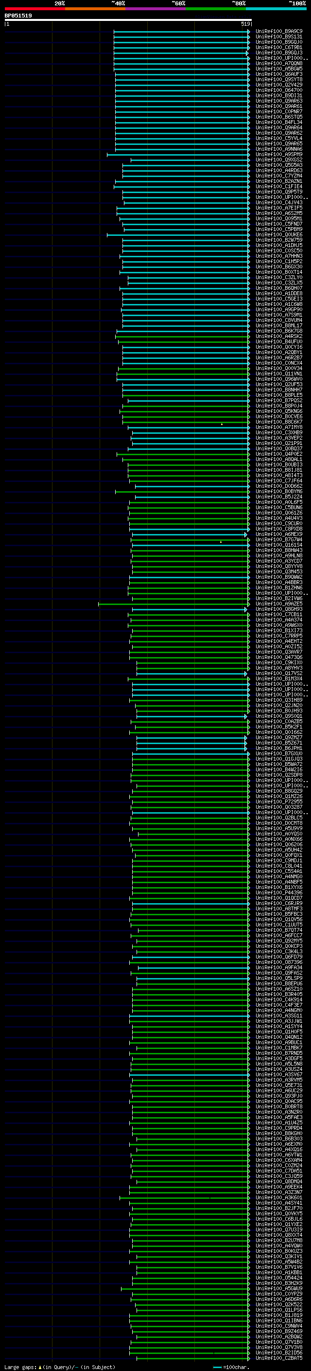Click the UniRef100_C1FIE4 label
The height and width of the screenshot is (1371, 311).
tap(279, 186)
